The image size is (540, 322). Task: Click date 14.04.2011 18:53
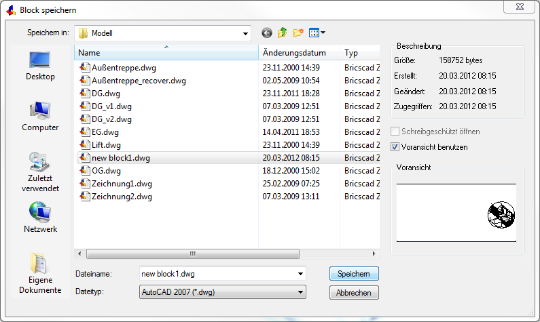291,132
